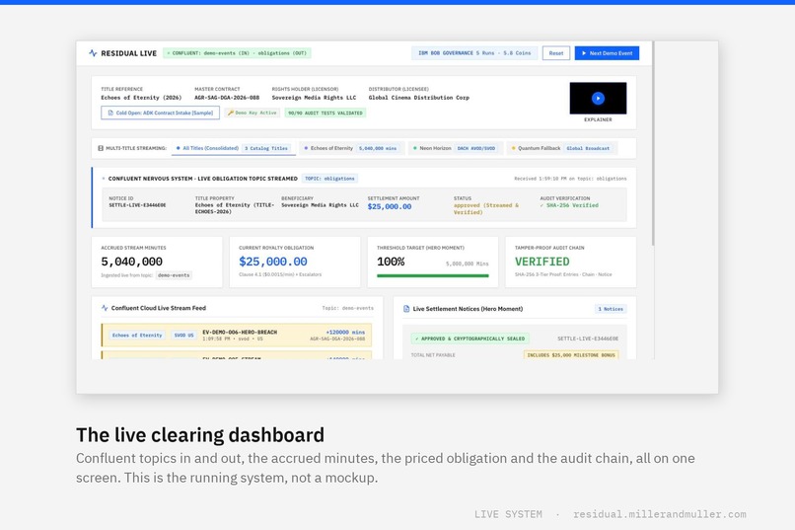Viewport: 795px width, 530px height.
Task: Click the 5,040,000 accrued stream minutes value
Action: pyautogui.click(x=132, y=262)
